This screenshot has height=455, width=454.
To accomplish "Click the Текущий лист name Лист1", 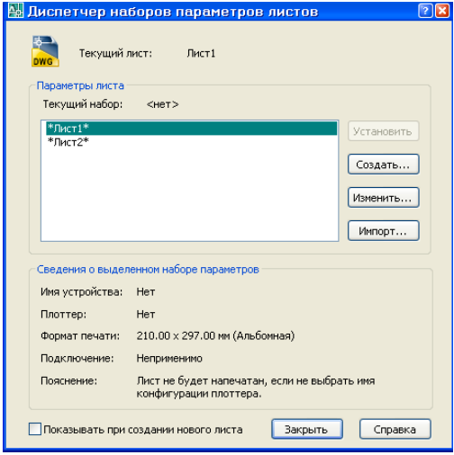I will (x=201, y=53).
